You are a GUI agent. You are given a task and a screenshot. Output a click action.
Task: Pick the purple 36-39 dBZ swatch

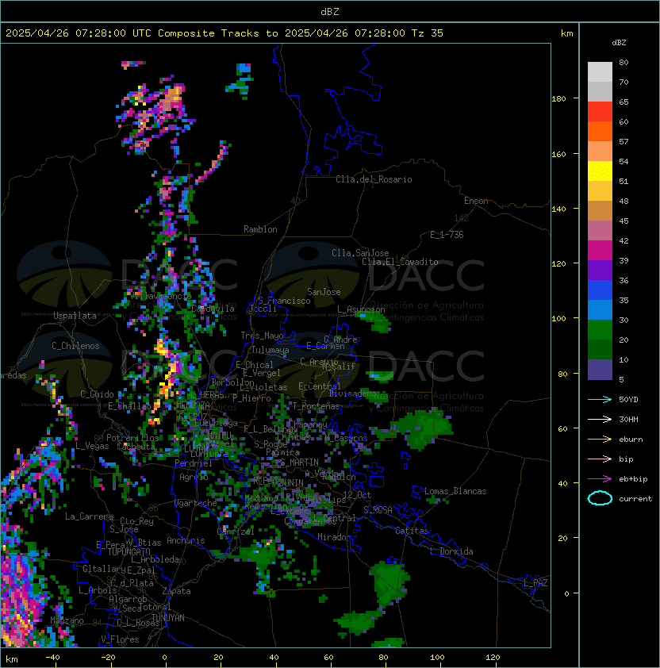click(600, 270)
